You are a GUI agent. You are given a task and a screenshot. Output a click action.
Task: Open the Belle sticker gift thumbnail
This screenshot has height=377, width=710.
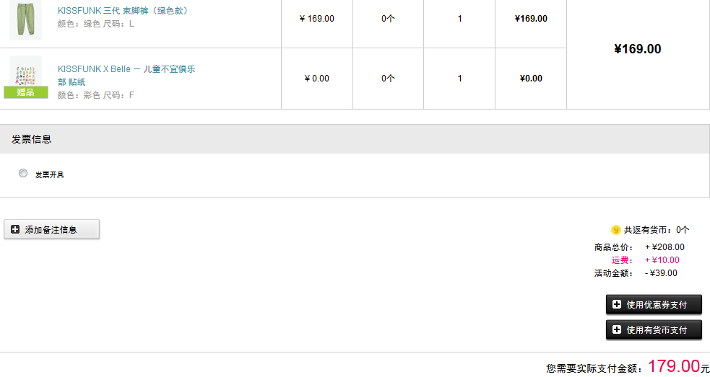(25, 76)
